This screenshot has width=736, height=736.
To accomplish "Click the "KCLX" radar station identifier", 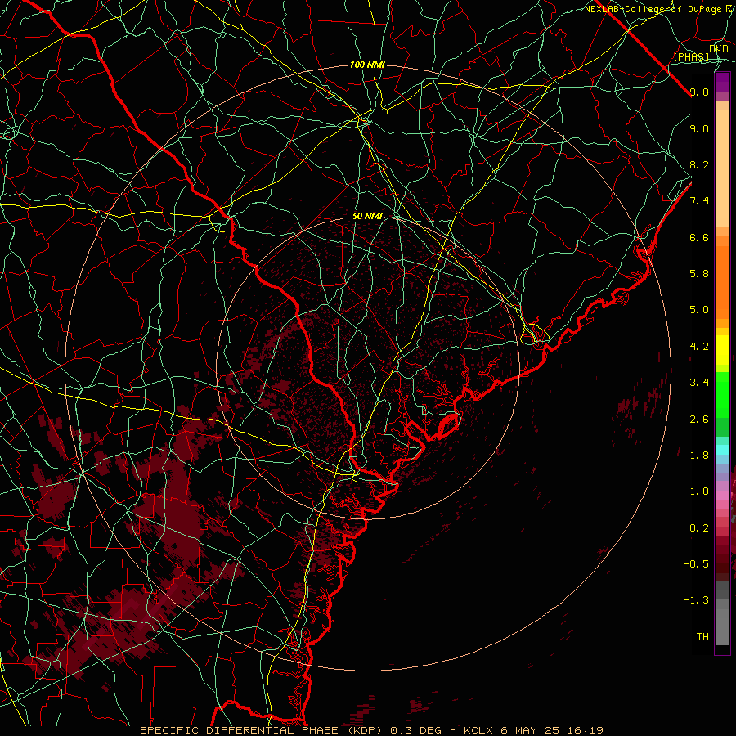I will click(x=478, y=730).
